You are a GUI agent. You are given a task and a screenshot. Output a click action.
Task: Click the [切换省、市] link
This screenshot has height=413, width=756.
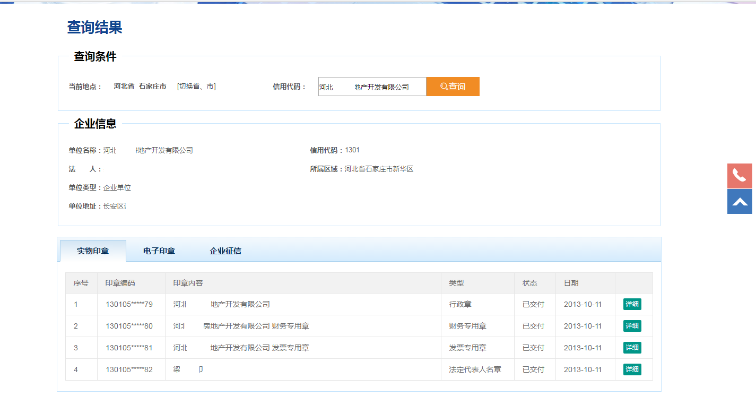coord(196,87)
